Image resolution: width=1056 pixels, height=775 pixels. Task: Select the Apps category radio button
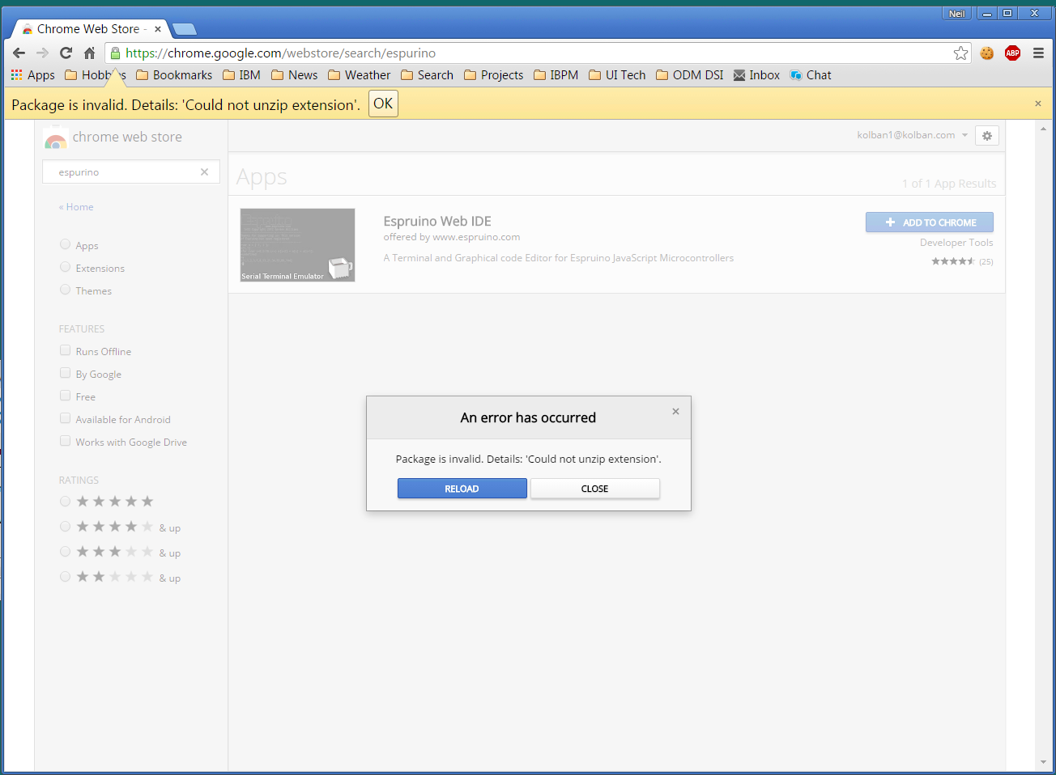(x=66, y=244)
